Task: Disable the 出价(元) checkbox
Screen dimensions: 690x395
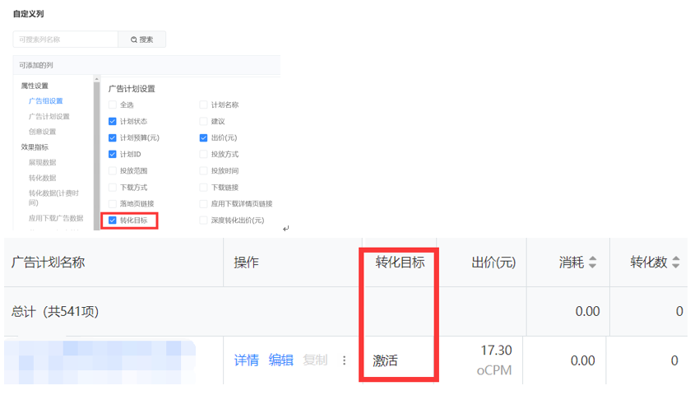Action: click(204, 138)
